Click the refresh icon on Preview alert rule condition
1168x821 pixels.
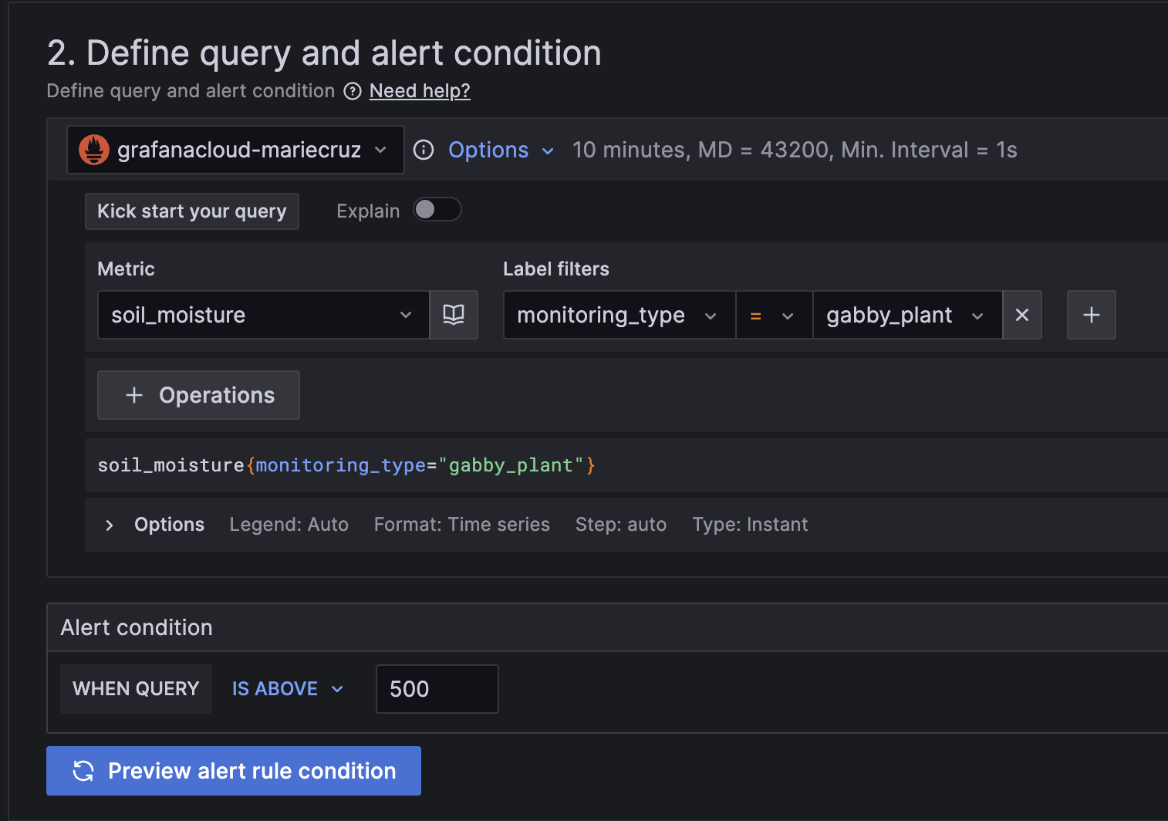[83, 771]
